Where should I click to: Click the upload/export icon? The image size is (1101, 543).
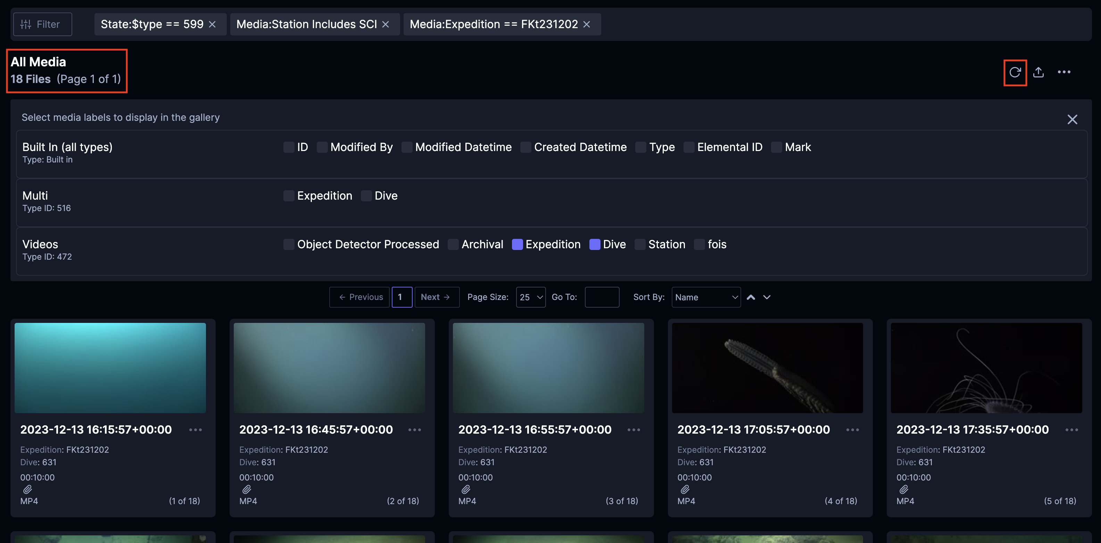point(1038,73)
